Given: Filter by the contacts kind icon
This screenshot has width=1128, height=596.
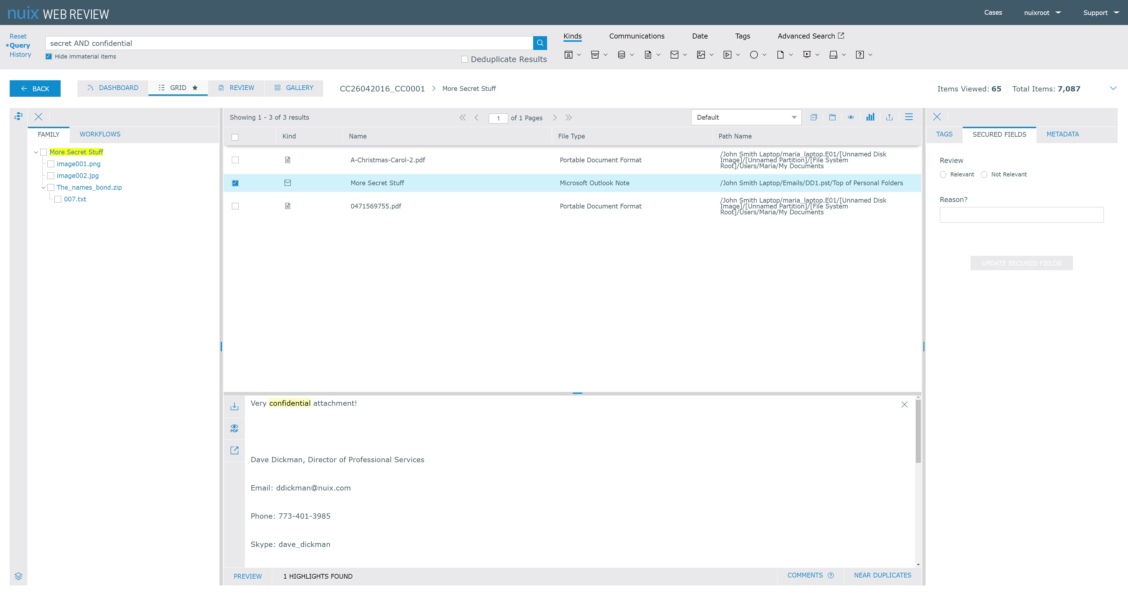Looking at the screenshot, I should click(568, 55).
